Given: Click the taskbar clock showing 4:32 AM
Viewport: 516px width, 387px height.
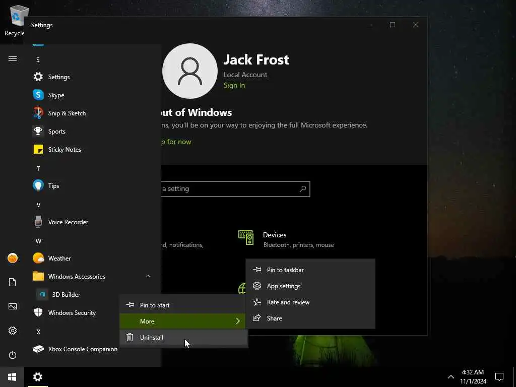Looking at the screenshot, I should pos(473,377).
